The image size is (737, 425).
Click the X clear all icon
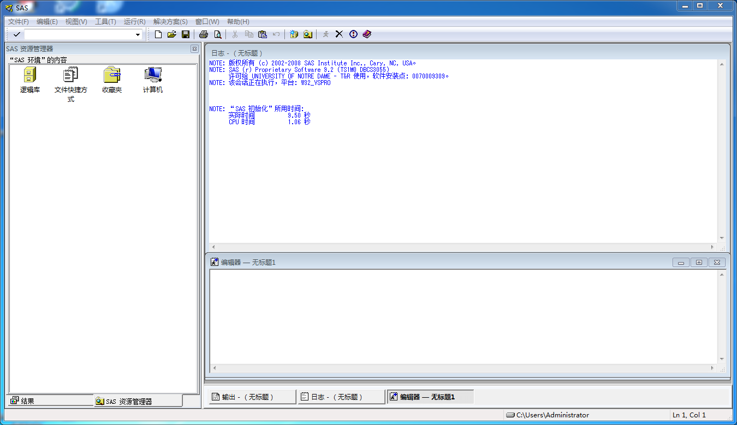(x=339, y=34)
